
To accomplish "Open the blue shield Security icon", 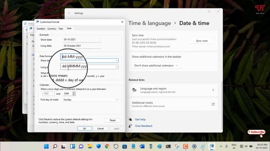I will pyautogui.click(x=98, y=146).
